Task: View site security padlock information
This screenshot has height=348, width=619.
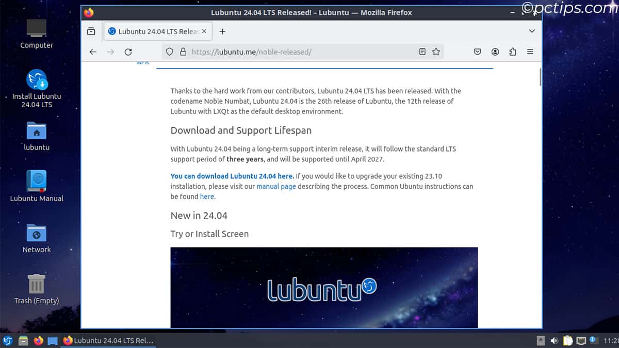Action: coord(183,52)
